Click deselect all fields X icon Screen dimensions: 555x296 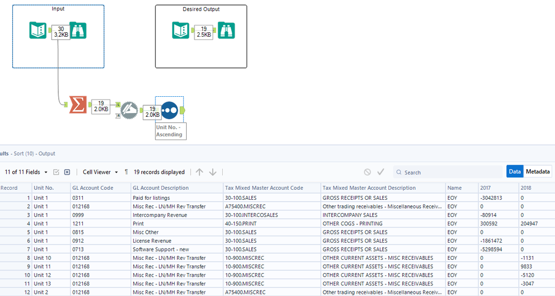[67, 172]
